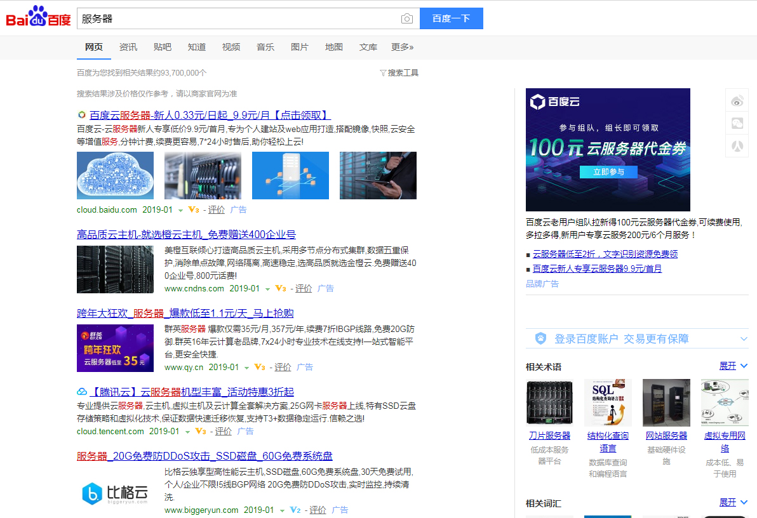Switch to the 资讯 tab

click(x=128, y=47)
